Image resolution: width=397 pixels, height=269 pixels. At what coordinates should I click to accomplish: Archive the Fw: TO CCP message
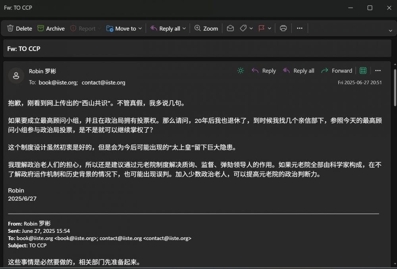pos(51,29)
